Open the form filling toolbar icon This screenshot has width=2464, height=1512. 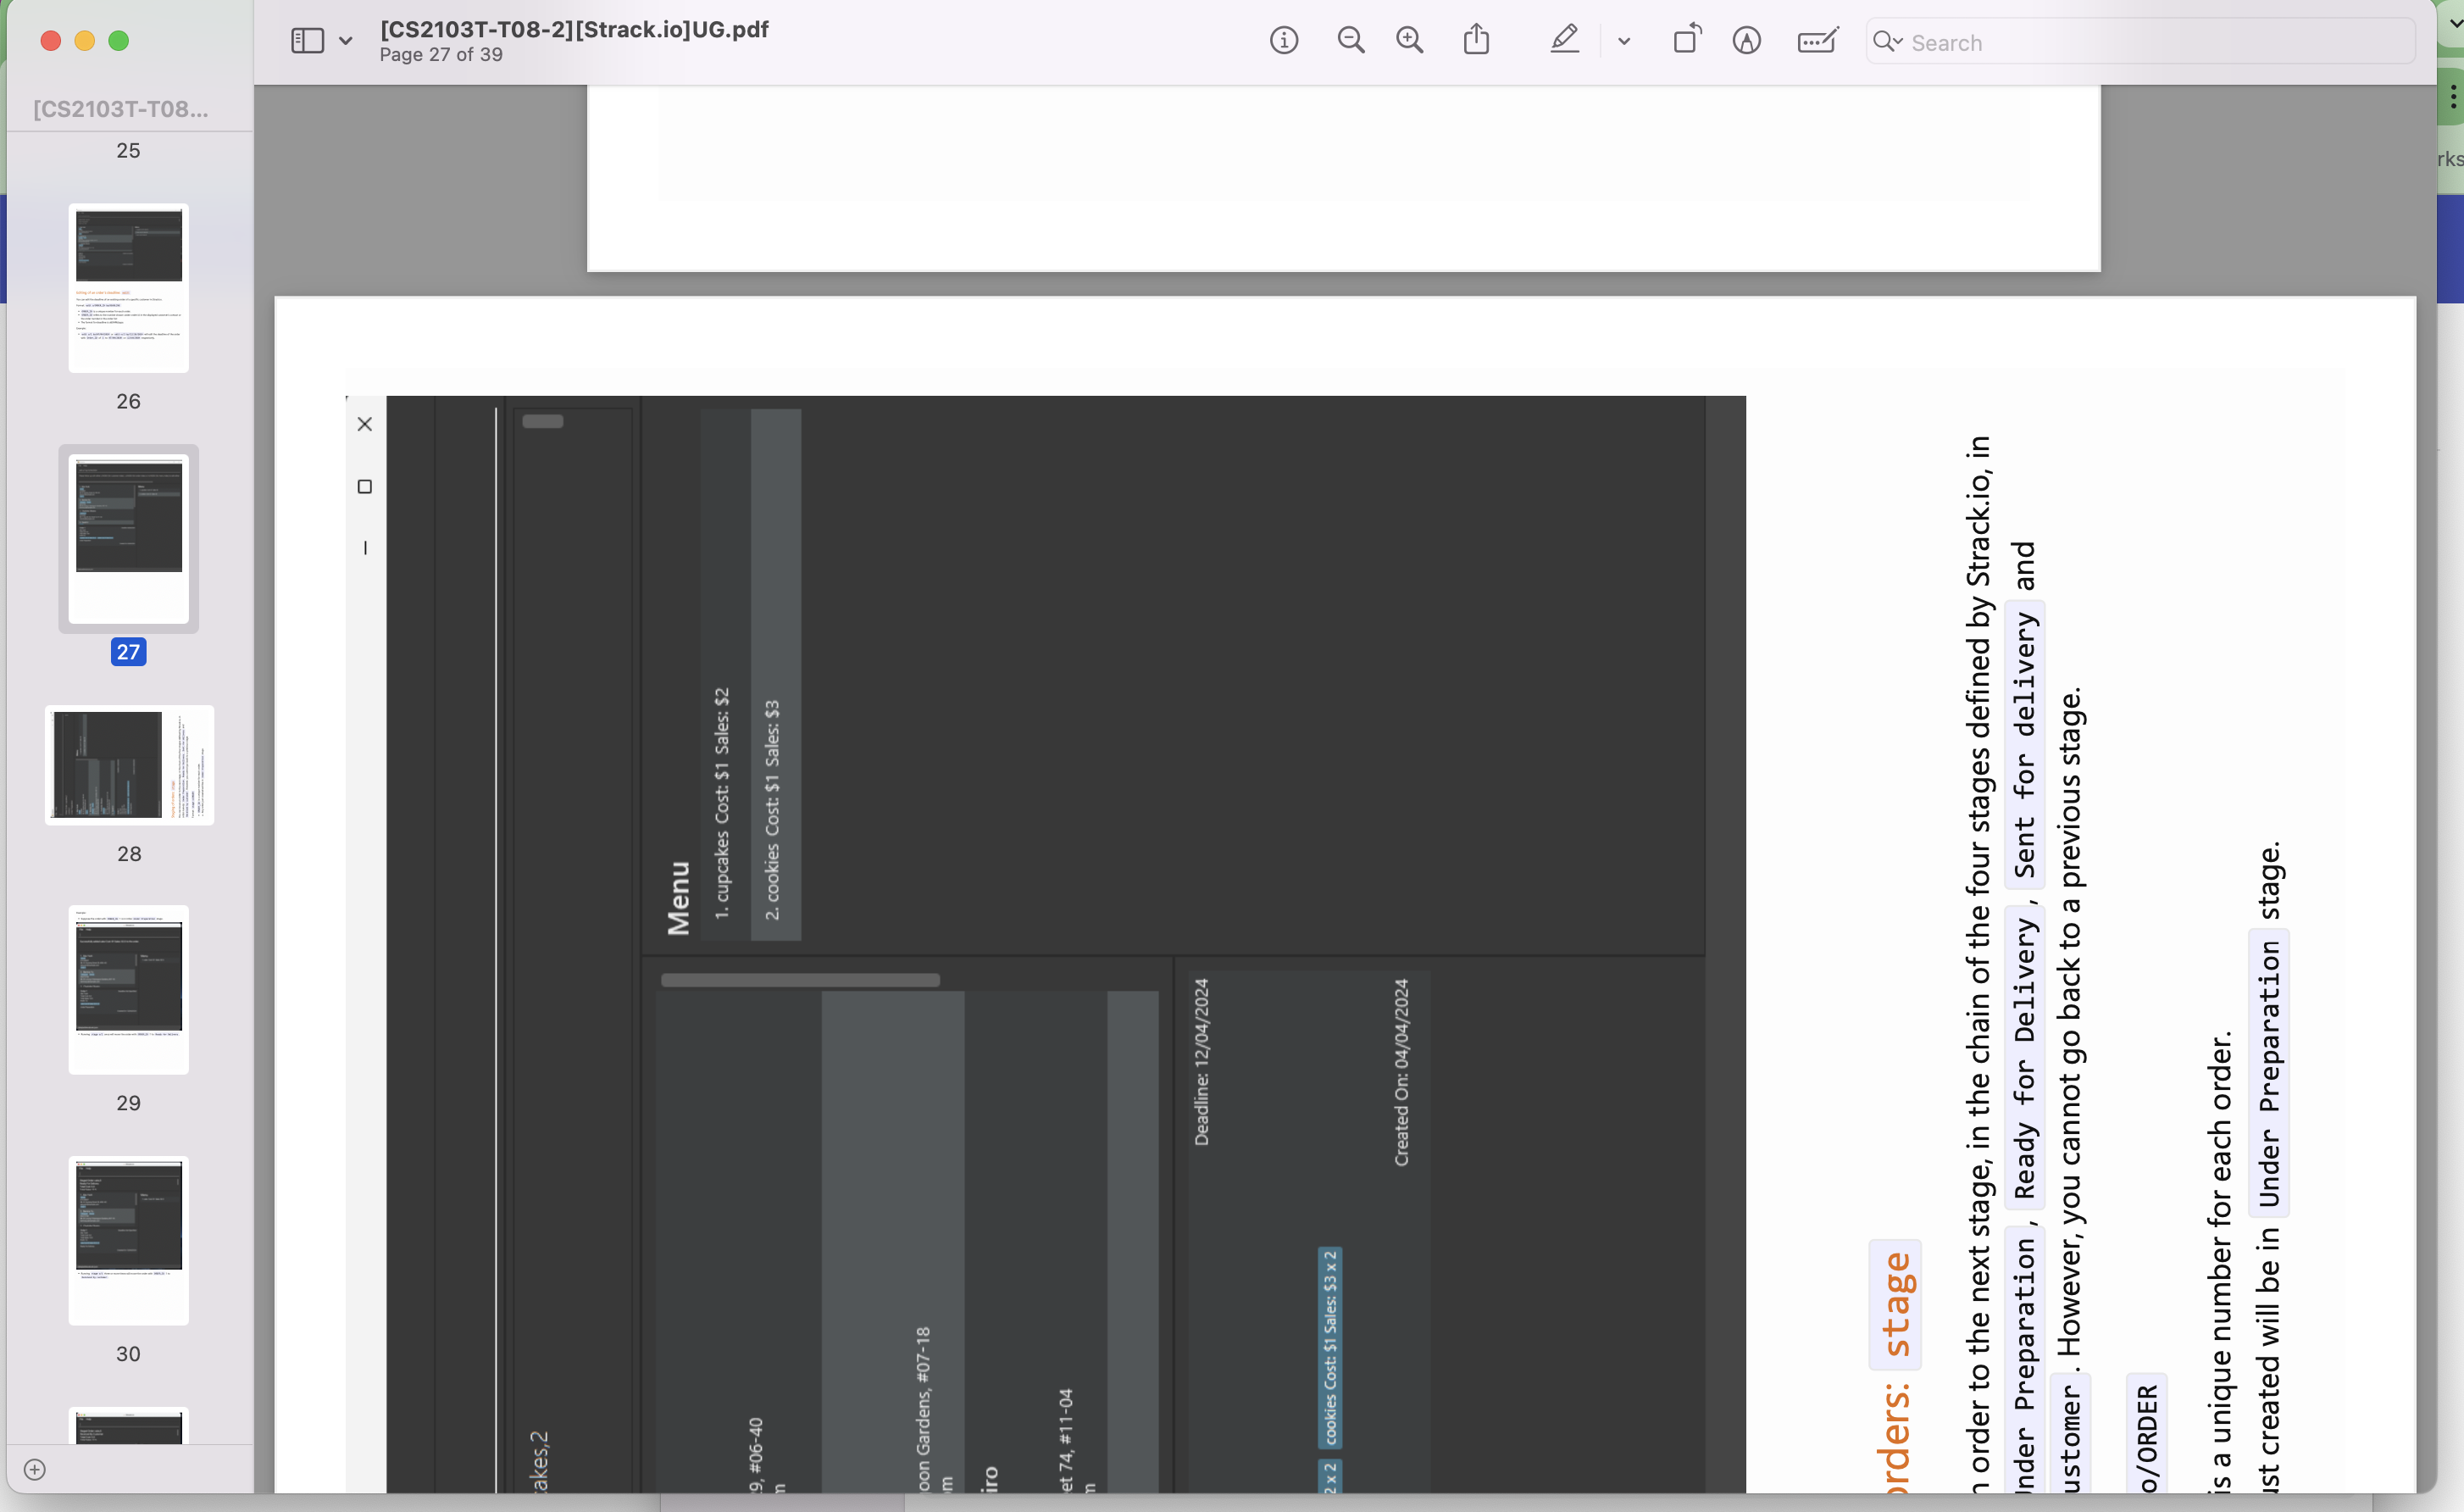[1817, 41]
